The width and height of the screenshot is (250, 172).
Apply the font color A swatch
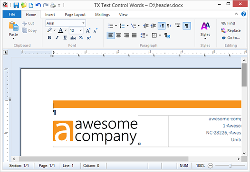[60, 30]
